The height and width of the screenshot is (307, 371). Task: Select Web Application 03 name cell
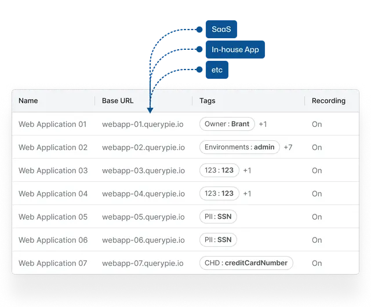(x=53, y=170)
